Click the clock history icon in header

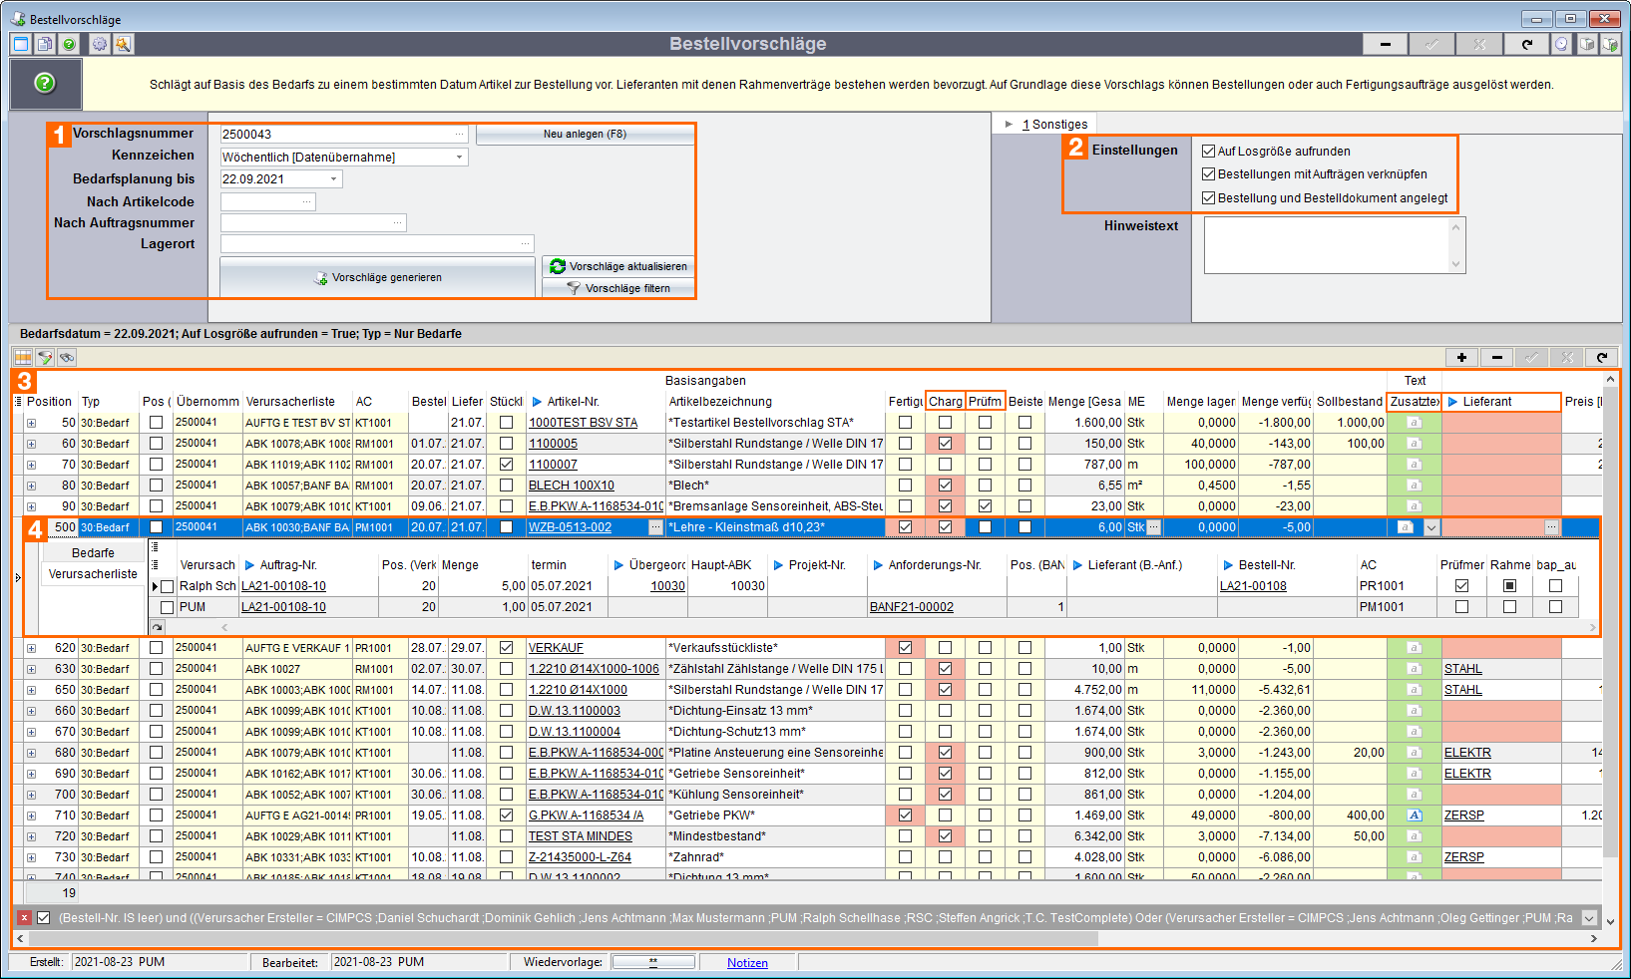[1562, 44]
